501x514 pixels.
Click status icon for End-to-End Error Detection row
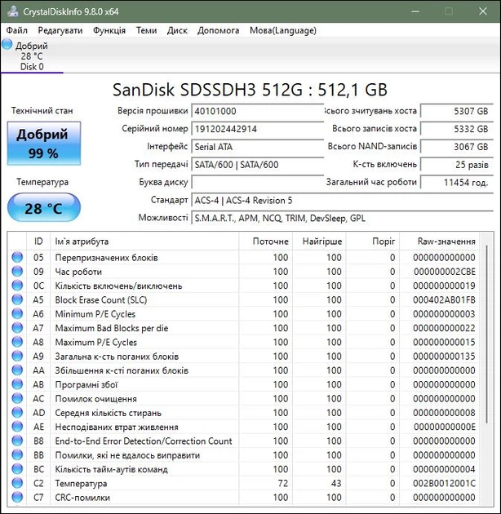click(17, 441)
